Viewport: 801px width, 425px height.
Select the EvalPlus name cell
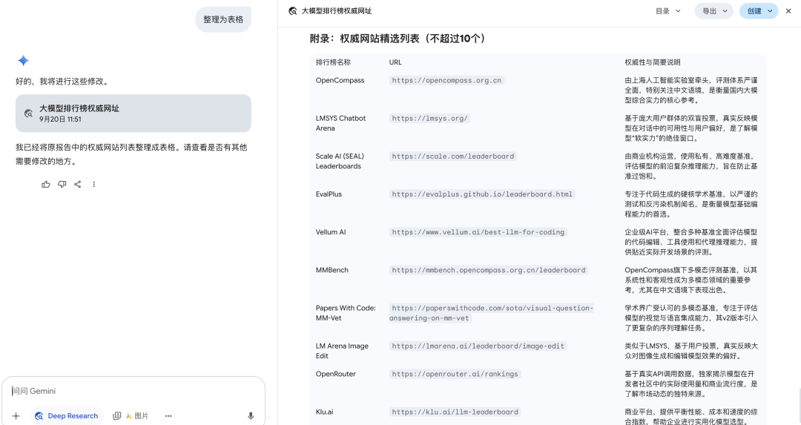pyautogui.click(x=329, y=194)
